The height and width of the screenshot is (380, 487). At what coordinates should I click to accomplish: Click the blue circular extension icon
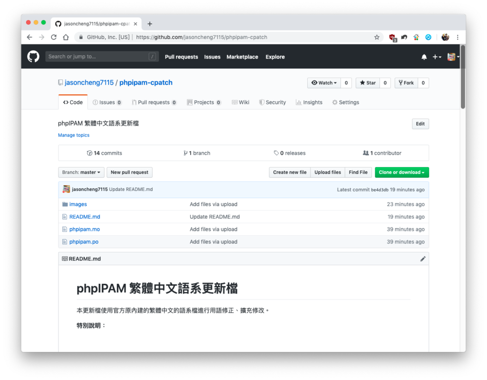pos(429,37)
